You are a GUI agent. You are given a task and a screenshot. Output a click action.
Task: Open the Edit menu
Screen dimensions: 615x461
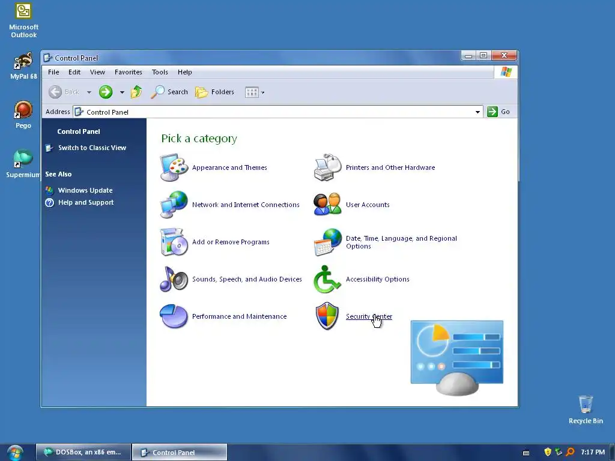(x=74, y=72)
